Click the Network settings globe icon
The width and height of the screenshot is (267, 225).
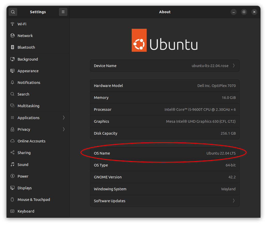point(12,35)
